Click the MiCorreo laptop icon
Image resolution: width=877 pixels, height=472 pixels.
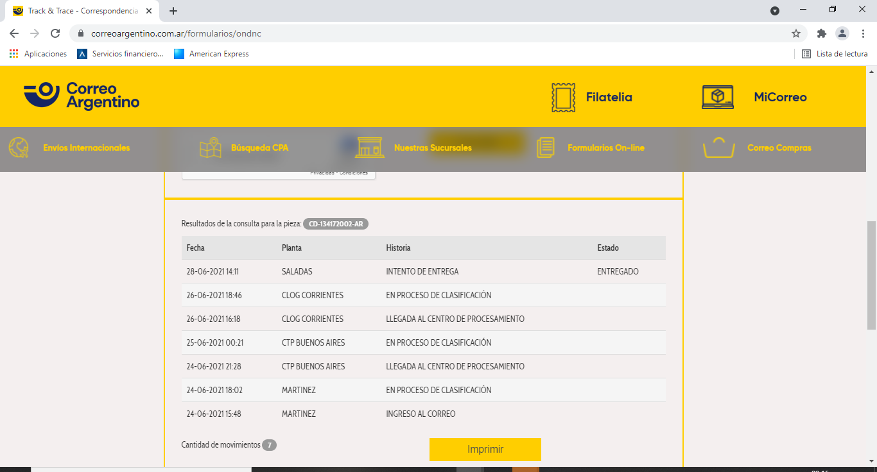[718, 97]
